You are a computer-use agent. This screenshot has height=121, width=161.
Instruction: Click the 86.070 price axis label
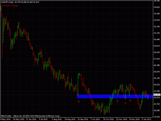157,72
